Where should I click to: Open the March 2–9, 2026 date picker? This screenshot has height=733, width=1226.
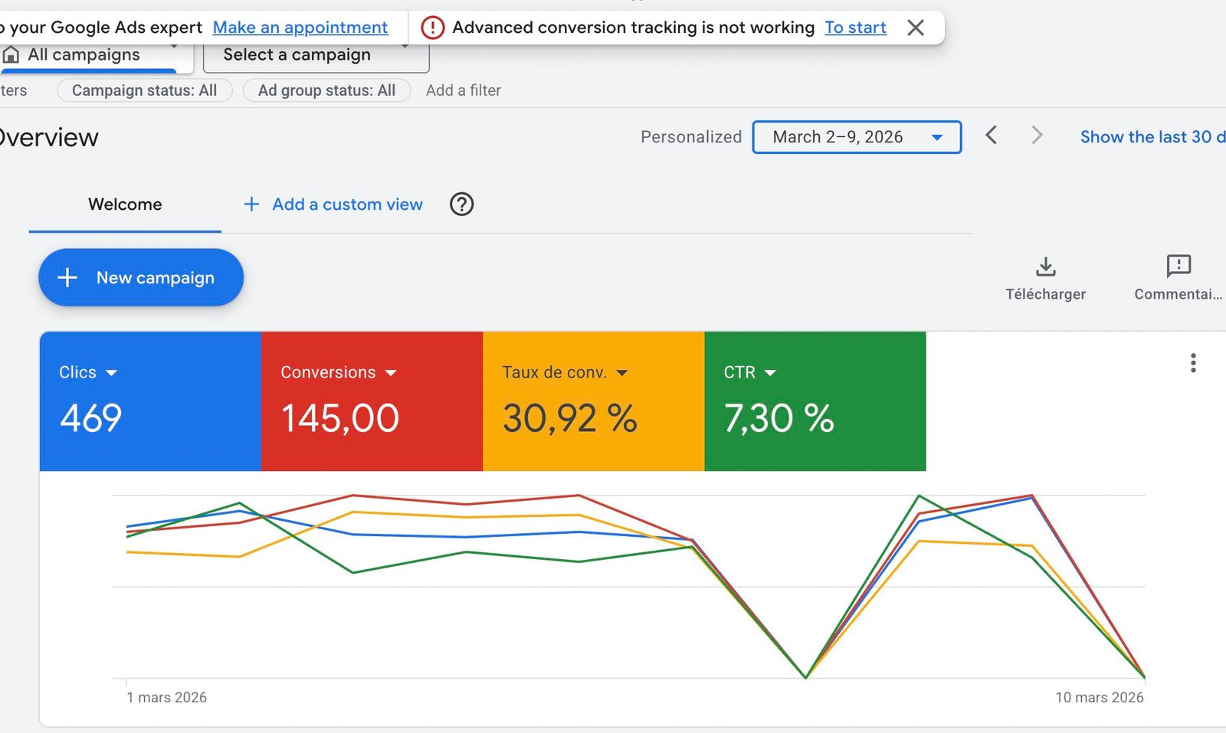pyautogui.click(x=856, y=137)
